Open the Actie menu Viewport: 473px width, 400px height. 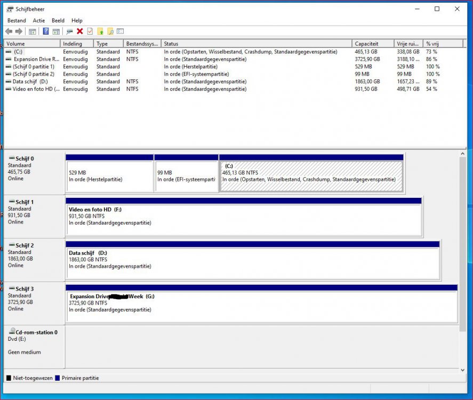39,20
